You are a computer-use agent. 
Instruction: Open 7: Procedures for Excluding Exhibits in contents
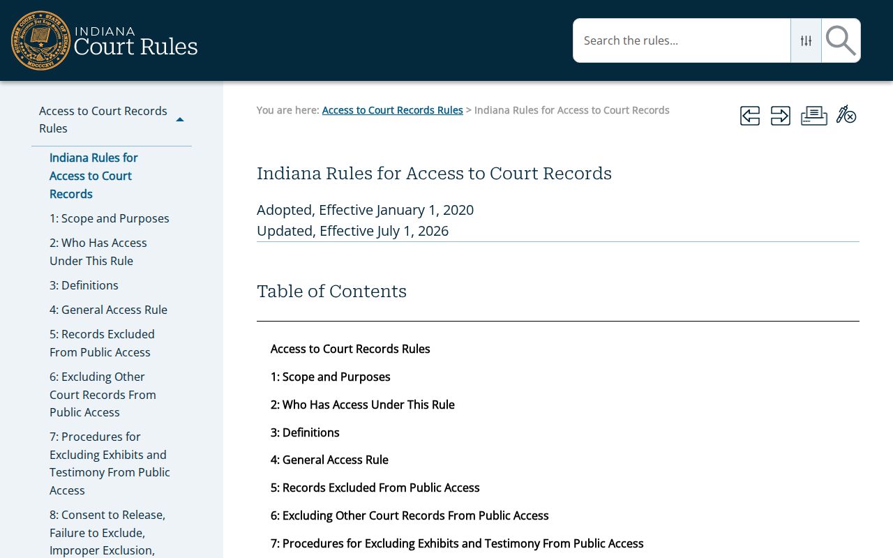(457, 543)
